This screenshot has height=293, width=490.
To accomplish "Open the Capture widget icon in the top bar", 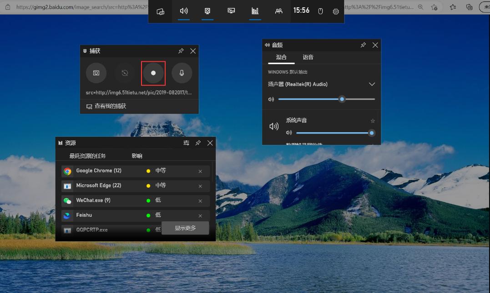I will tap(207, 11).
